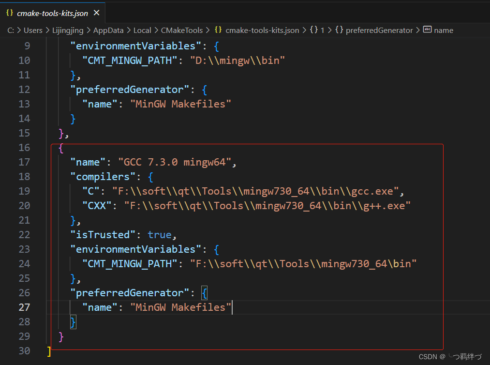Click "preferredGenerator" key on line 12
490x365 pixels.
pos(130,90)
